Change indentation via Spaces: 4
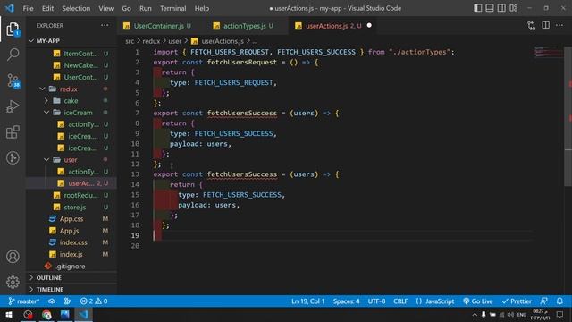The image size is (572, 322). (346, 301)
